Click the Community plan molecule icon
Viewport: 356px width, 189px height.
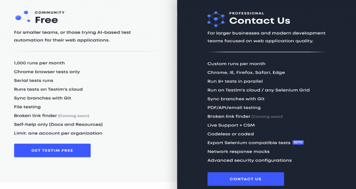point(23,16)
